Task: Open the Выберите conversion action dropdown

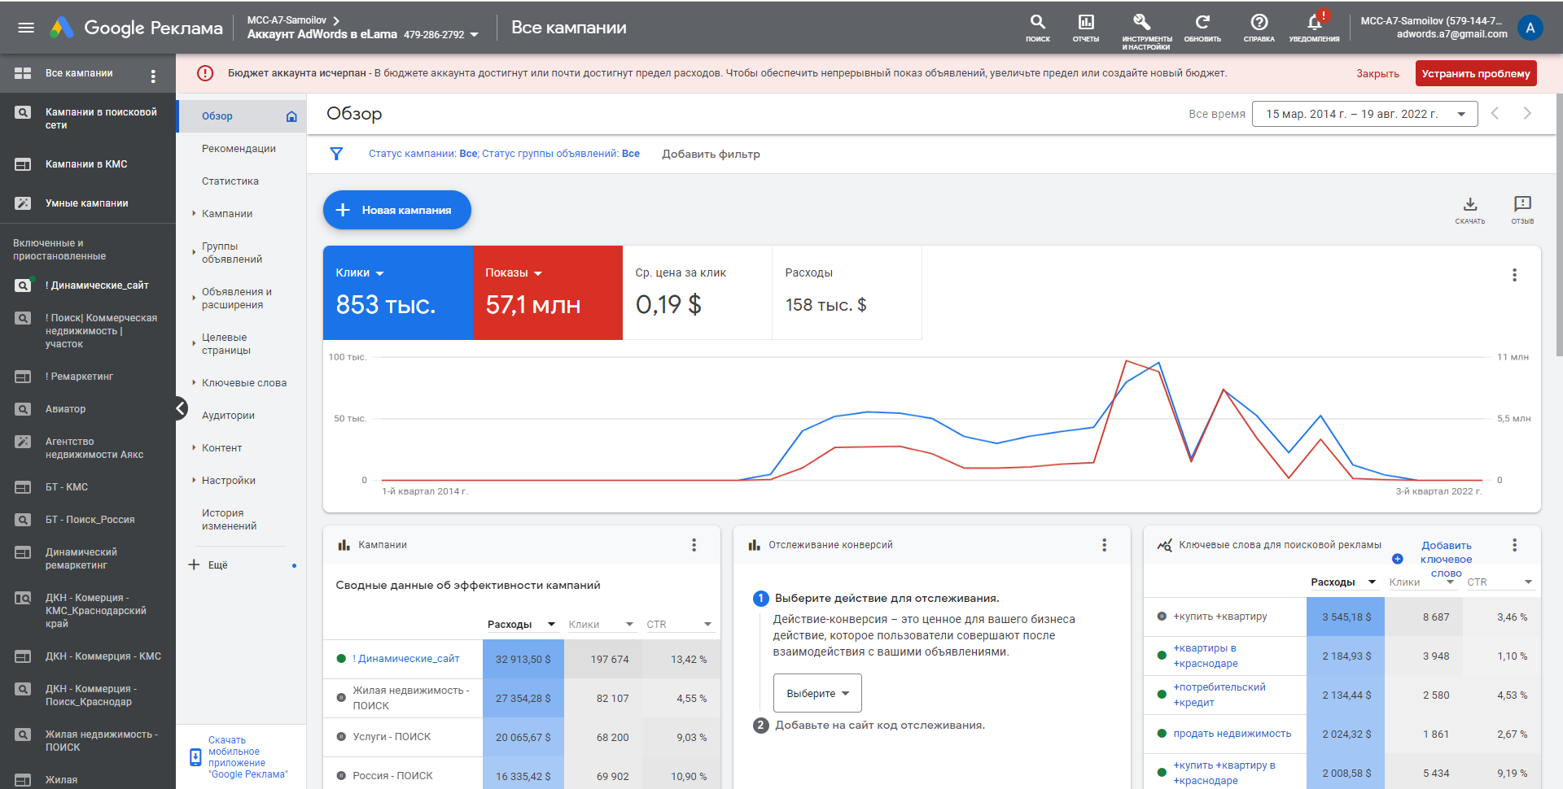Action: [x=817, y=693]
